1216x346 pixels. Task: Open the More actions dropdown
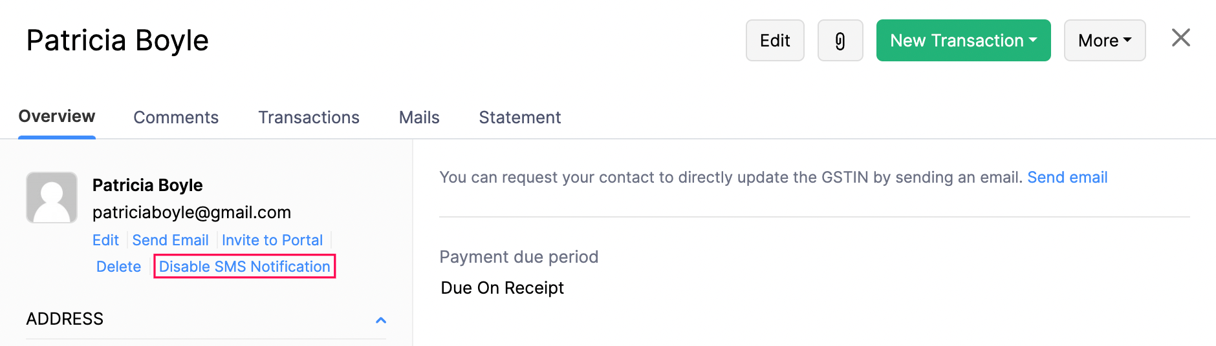1104,41
